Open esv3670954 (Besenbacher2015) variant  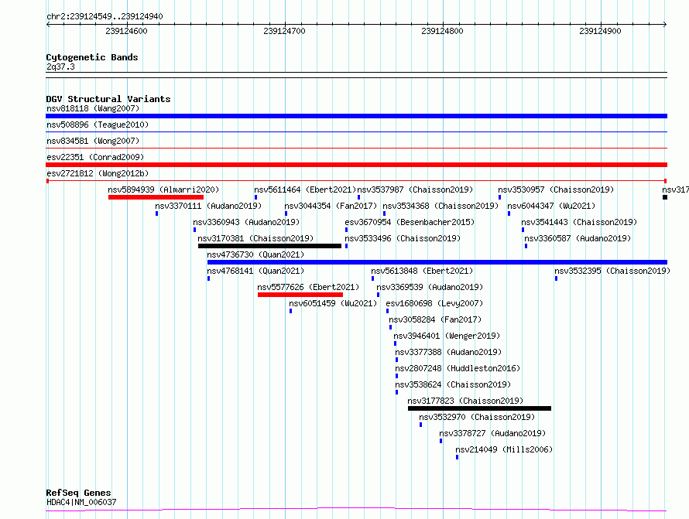point(410,222)
